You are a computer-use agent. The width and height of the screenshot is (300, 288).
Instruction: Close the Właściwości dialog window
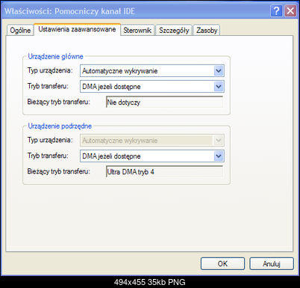[290, 11]
